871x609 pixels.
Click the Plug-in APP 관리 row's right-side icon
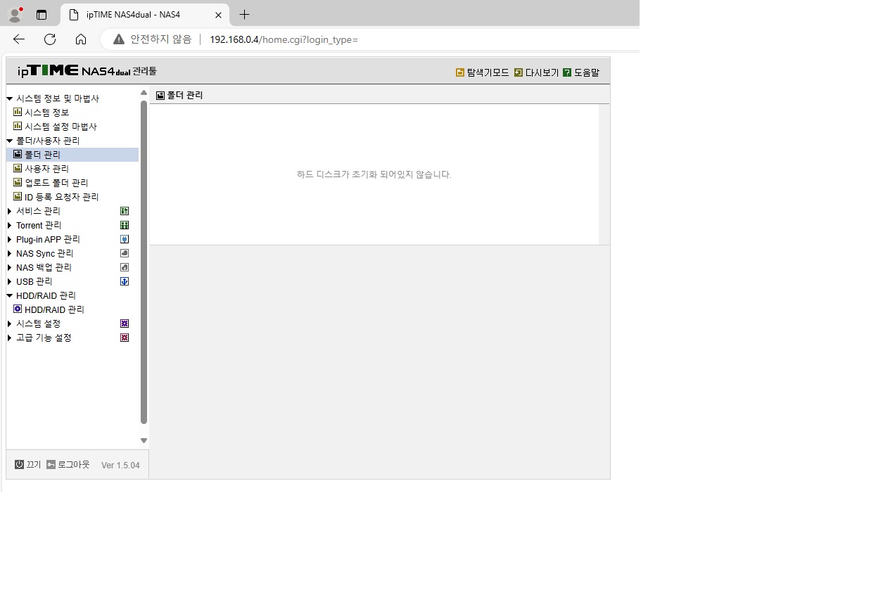click(x=125, y=239)
